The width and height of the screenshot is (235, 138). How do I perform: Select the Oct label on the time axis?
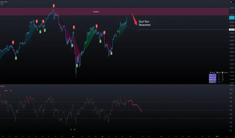tap(130, 136)
